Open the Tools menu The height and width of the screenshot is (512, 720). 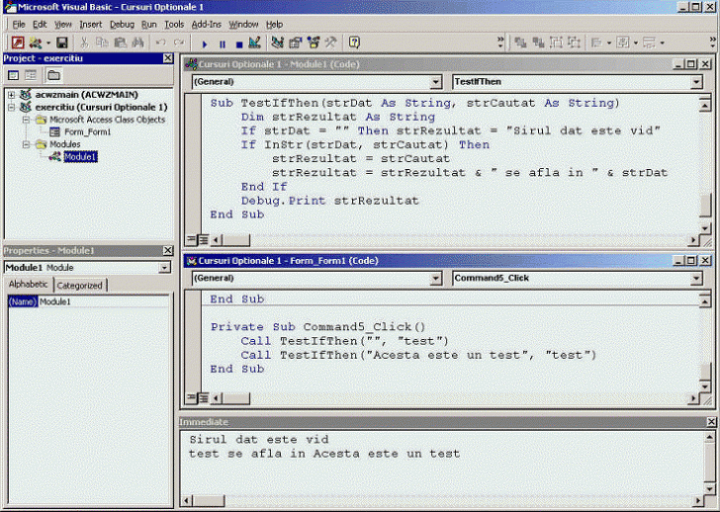pyautogui.click(x=174, y=25)
